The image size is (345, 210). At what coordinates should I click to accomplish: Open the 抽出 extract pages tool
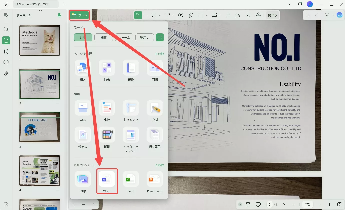107,71
